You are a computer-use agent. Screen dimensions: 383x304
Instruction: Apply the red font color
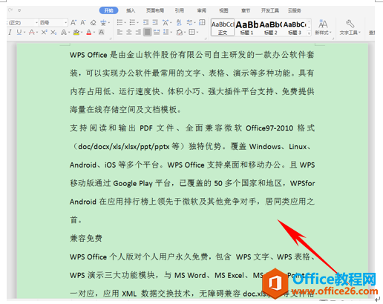coord(89,32)
